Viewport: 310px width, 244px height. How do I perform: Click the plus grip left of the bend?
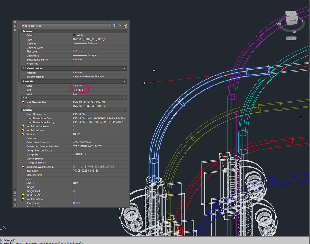point(145,83)
